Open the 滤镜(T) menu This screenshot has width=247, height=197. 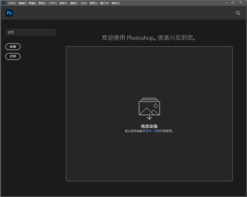click(74, 3)
